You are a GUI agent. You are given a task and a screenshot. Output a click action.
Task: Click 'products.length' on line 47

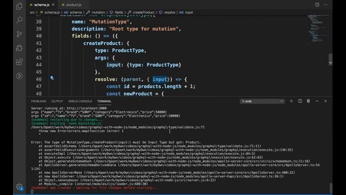click(160, 87)
